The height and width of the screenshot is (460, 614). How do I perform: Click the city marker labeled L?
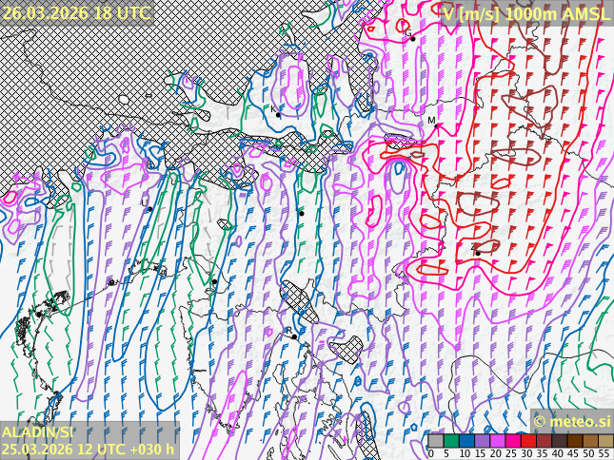pyautogui.click(x=149, y=209)
